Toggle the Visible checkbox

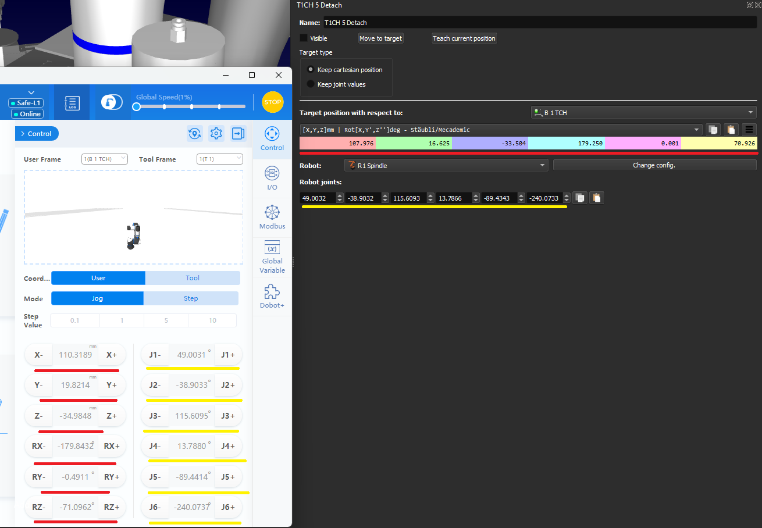[x=304, y=38]
